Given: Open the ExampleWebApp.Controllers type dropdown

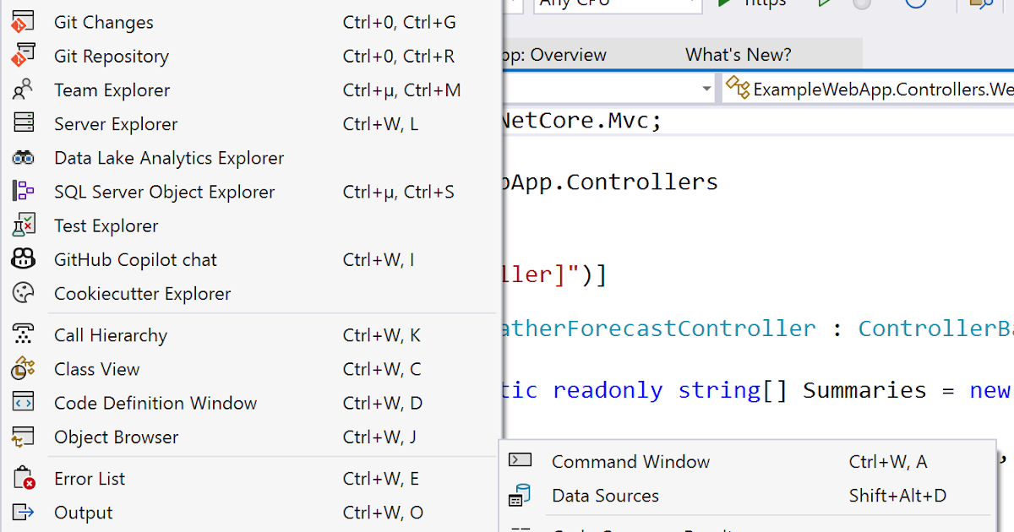Looking at the screenshot, I should (x=870, y=89).
